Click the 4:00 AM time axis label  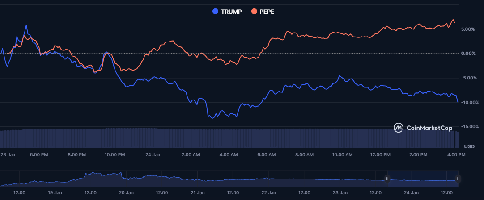click(229, 155)
